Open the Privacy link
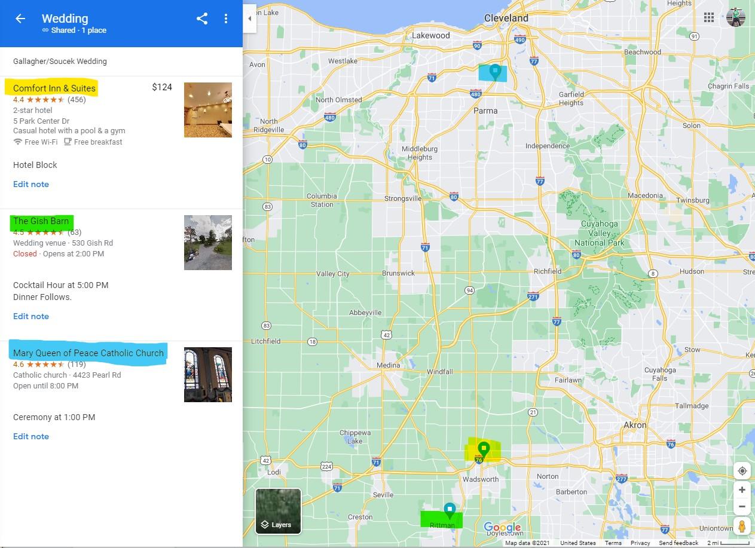755x548 pixels. (640, 543)
